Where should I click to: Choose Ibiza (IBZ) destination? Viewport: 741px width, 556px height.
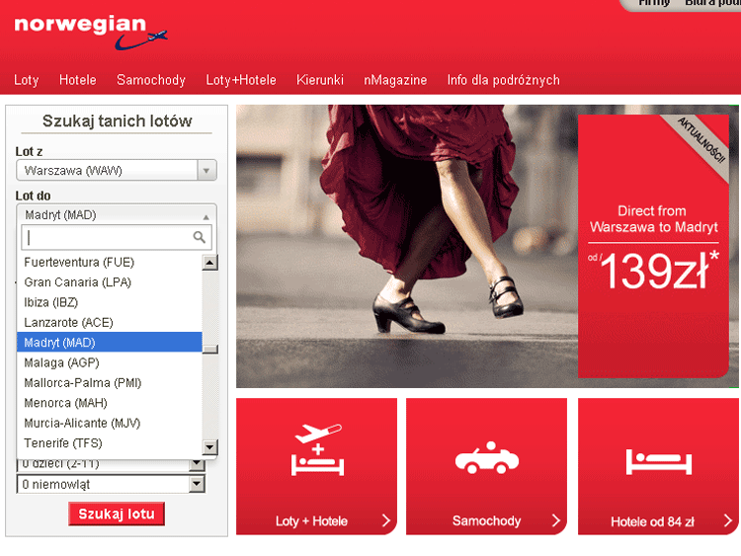click(x=110, y=302)
